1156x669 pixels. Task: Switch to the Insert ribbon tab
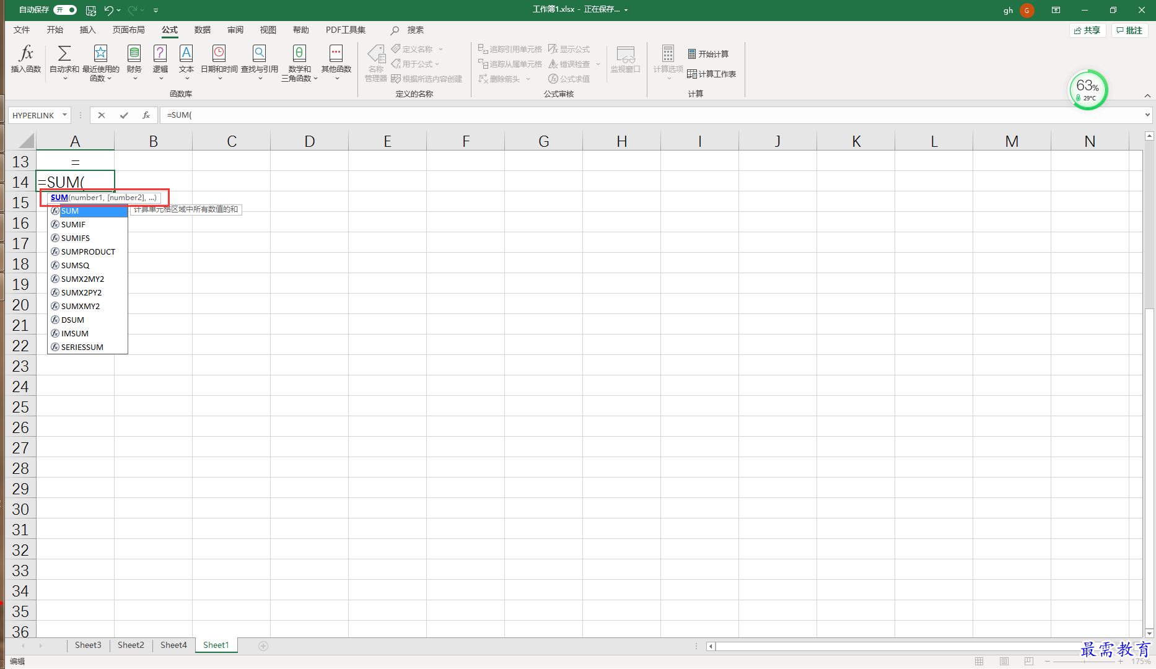point(87,30)
